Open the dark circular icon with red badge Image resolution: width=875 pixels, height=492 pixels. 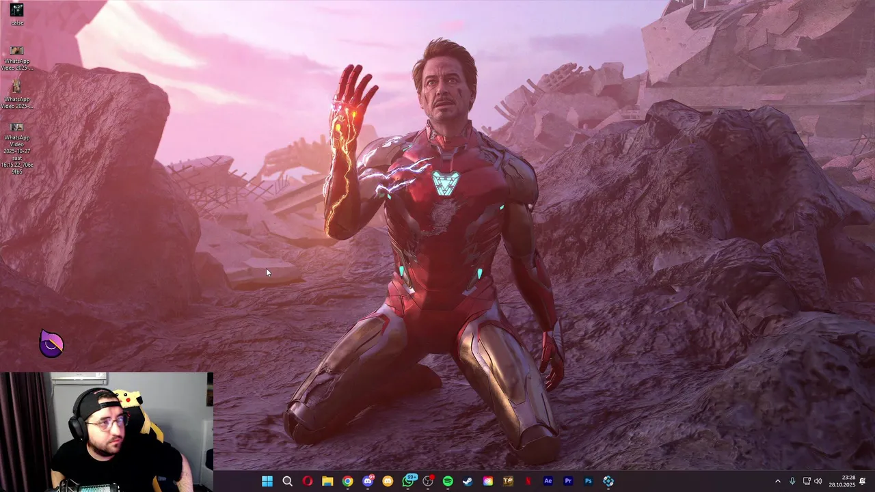point(428,481)
